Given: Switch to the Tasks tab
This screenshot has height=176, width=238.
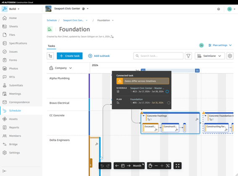Looking at the screenshot, I should coord(51,46).
